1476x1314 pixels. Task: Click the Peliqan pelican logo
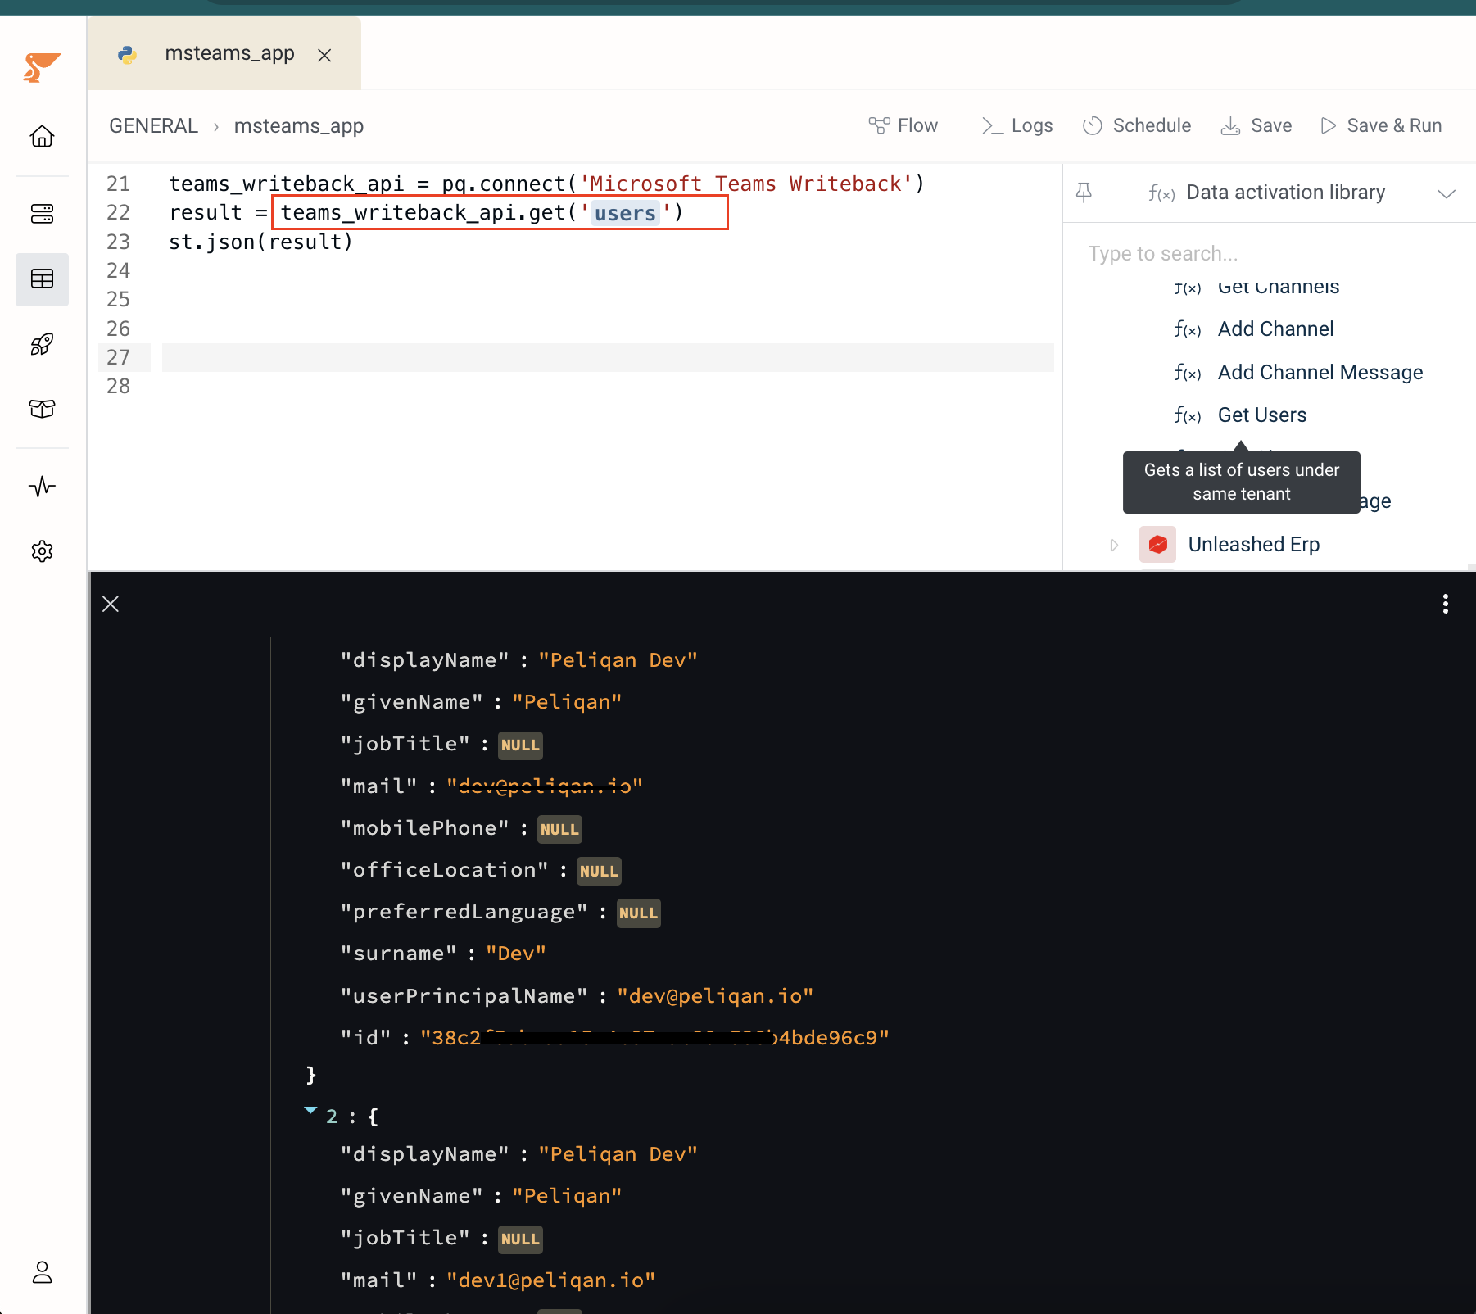[42, 67]
